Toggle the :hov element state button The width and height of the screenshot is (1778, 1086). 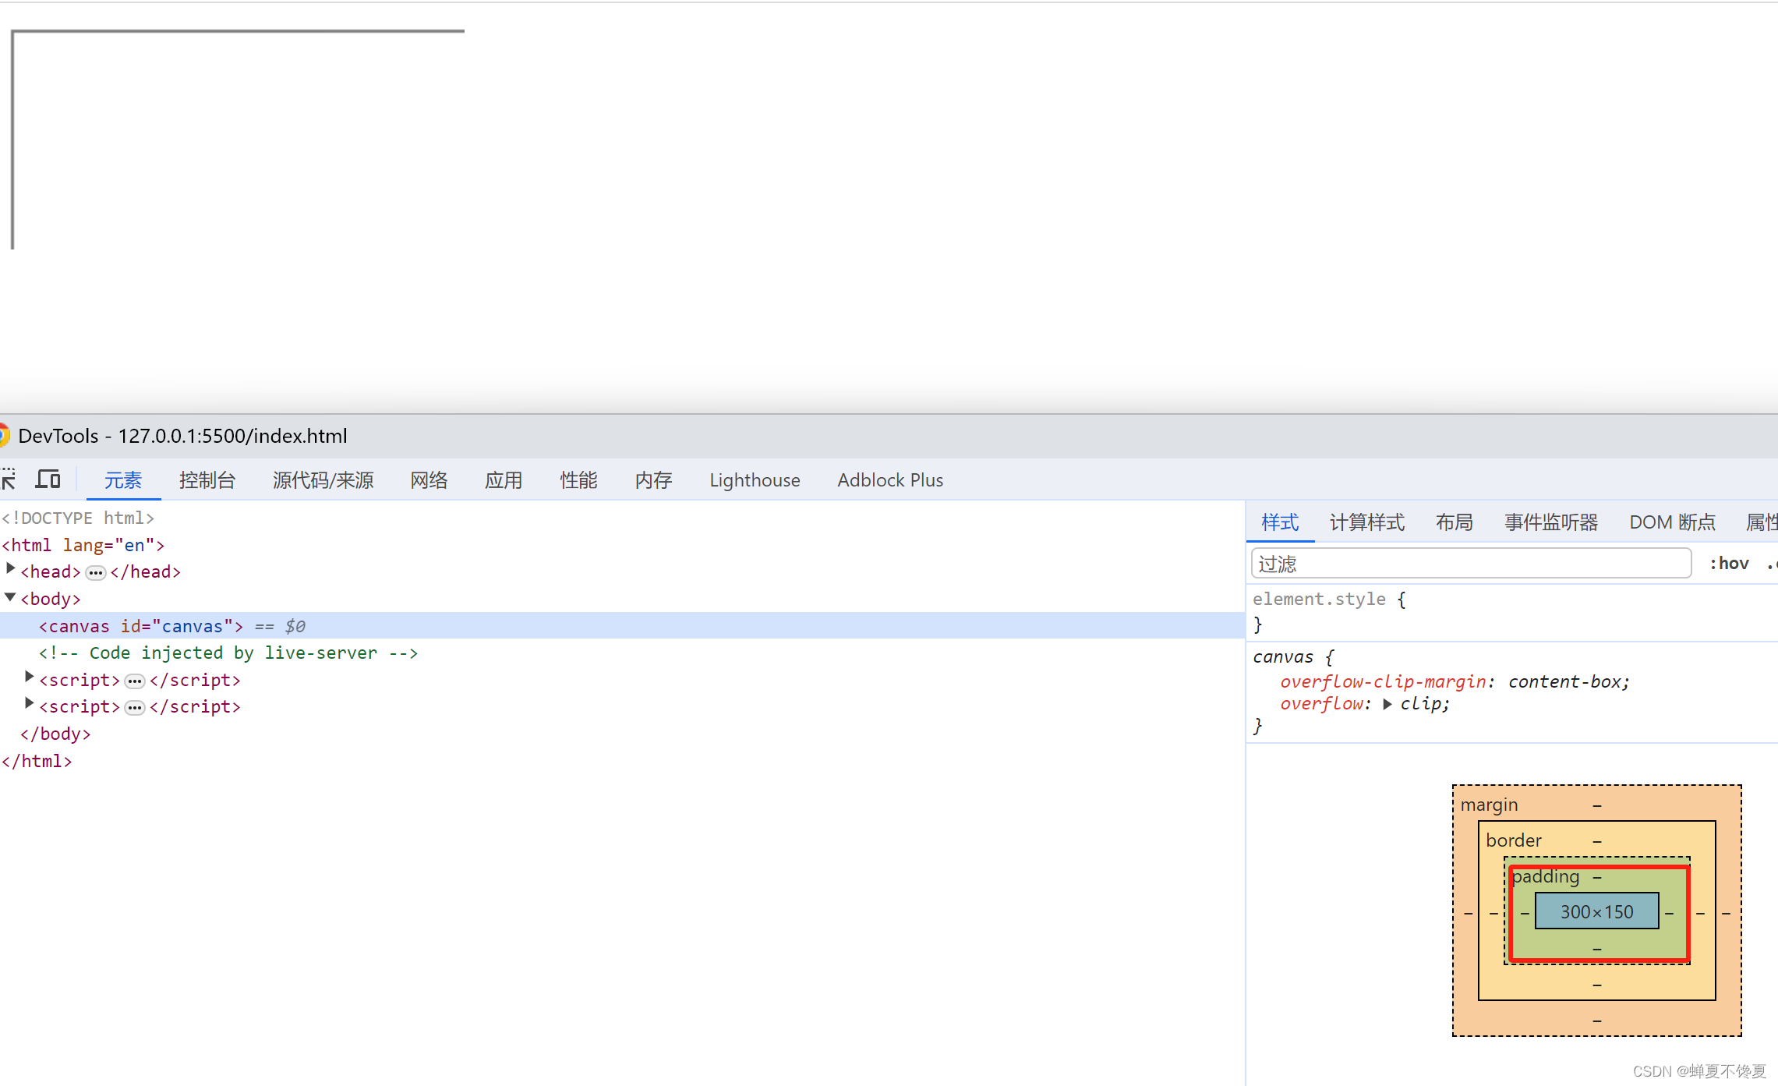click(1729, 563)
